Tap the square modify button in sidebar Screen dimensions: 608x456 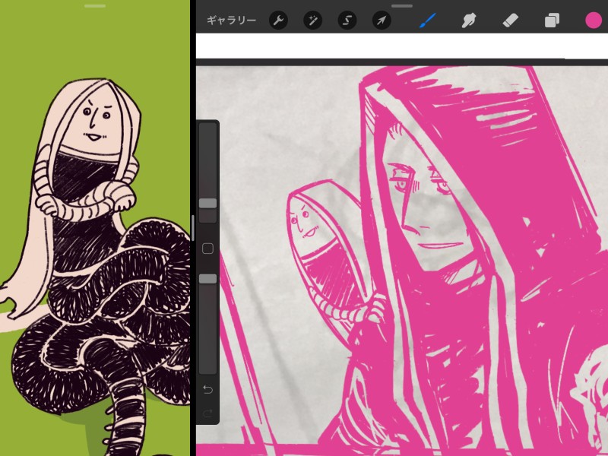tap(207, 249)
